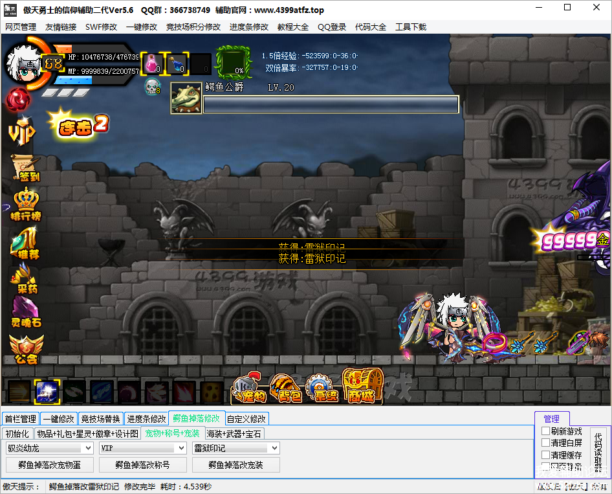Switch to the lower 一键修改 tab
612x494 pixels.
[x=58, y=419]
